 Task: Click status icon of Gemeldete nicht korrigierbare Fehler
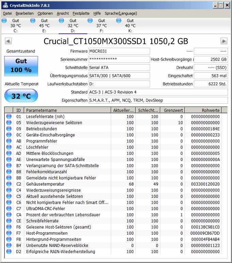[x=9, y=178]
